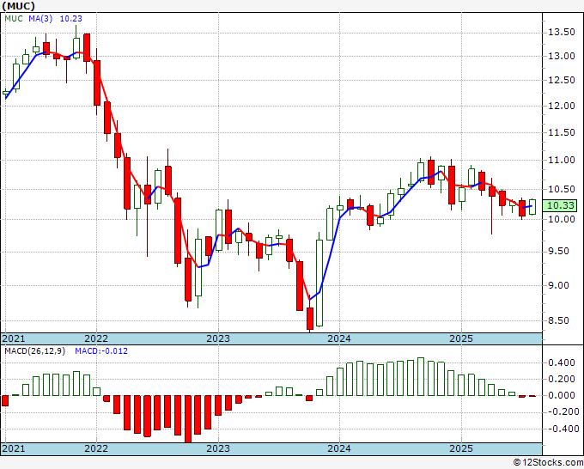Click the MUC legend label
The height and width of the screenshot is (469, 584).
tap(14, 18)
